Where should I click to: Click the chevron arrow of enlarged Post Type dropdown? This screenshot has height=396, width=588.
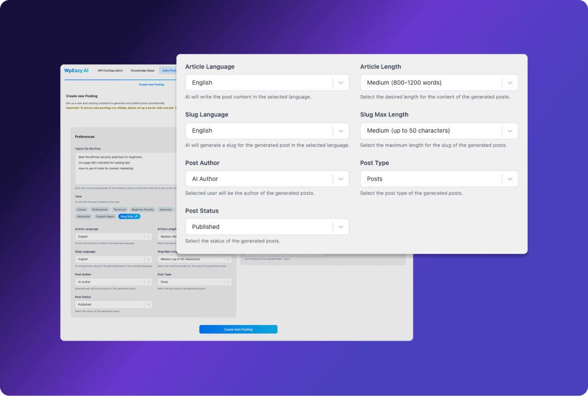click(x=510, y=179)
